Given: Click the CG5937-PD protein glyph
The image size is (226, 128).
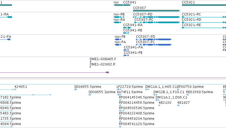Looking at the screenshot, I should coord(154,39).
